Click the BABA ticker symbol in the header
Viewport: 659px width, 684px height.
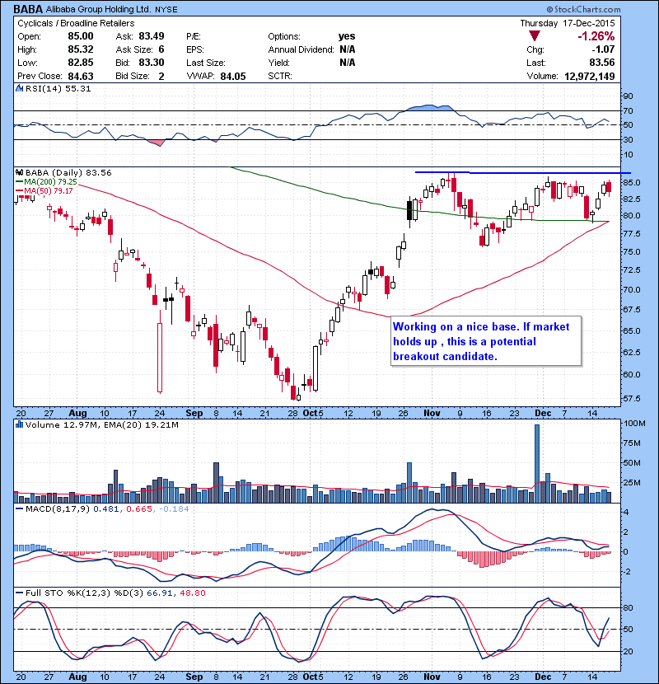pos(28,9)
